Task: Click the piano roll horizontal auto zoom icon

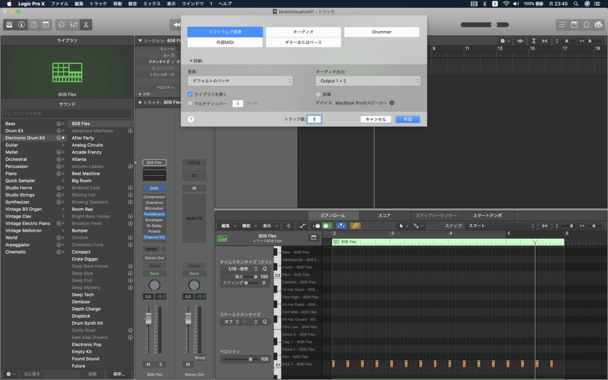Action: coord(545,226)
